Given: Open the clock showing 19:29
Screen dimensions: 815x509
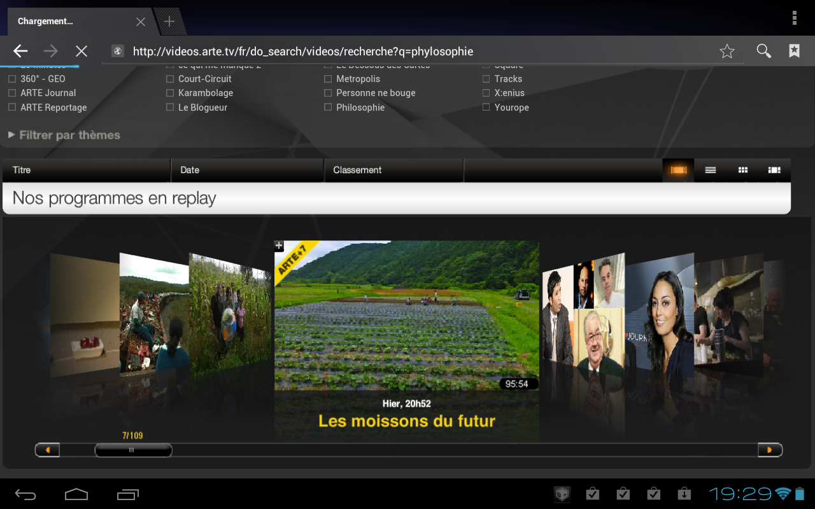Looking at the screenshot, I should coord(740,494).
